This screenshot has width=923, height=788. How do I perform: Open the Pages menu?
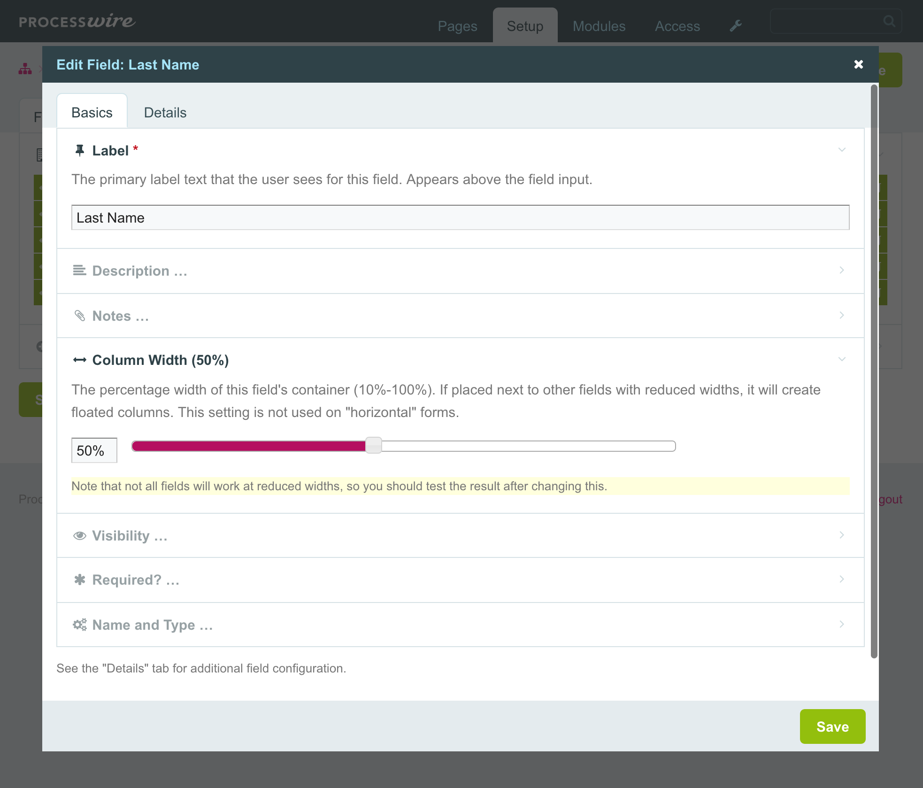point(457,26)
